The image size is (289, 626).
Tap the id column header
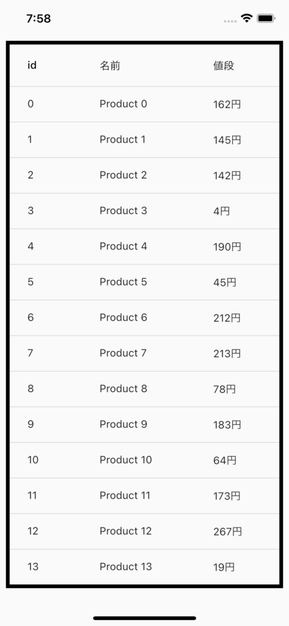32,65
